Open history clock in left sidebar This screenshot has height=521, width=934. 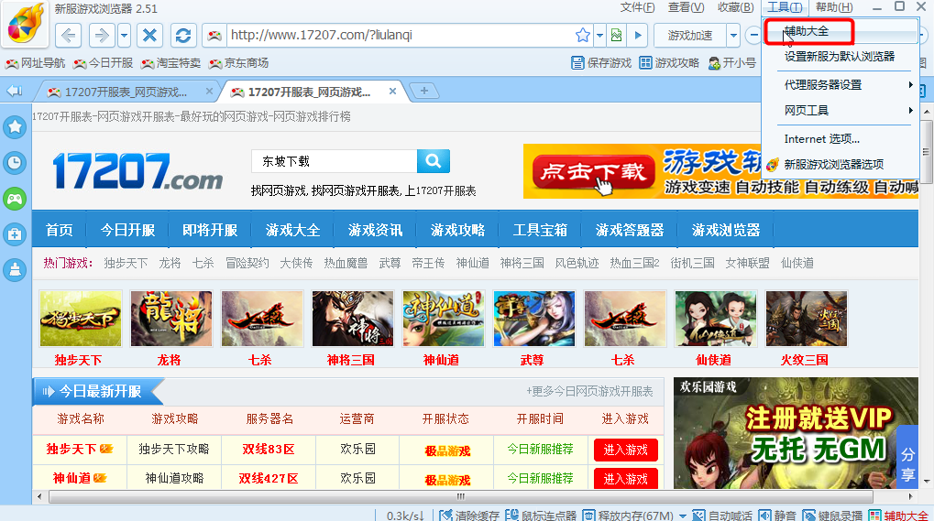point(15,162)
